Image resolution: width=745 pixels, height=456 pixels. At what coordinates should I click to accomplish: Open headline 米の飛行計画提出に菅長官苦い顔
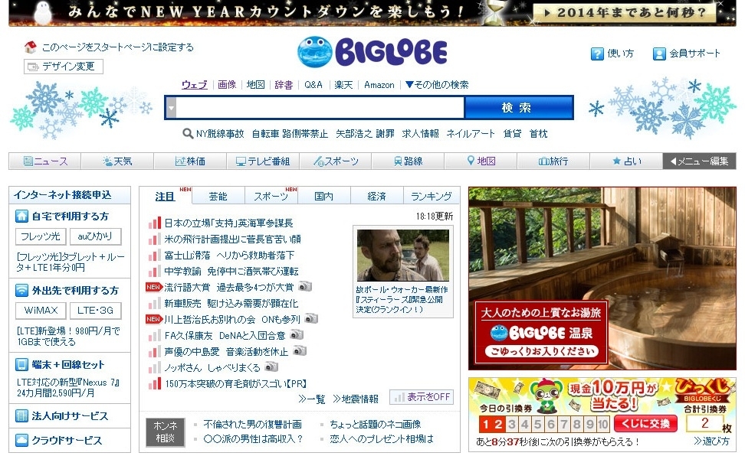pos(232,239)
